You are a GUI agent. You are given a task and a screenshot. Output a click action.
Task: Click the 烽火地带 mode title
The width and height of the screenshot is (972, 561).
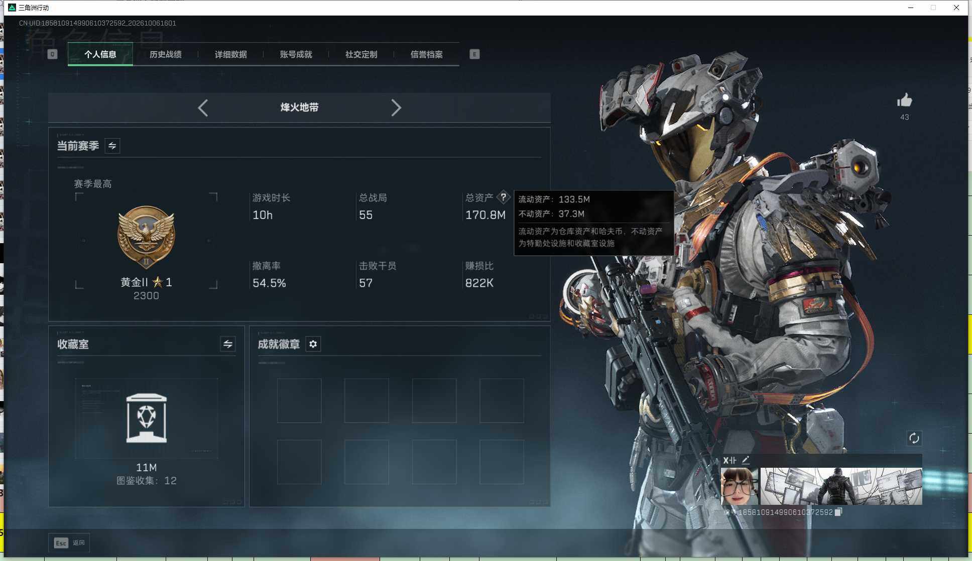tap(299, 107)
